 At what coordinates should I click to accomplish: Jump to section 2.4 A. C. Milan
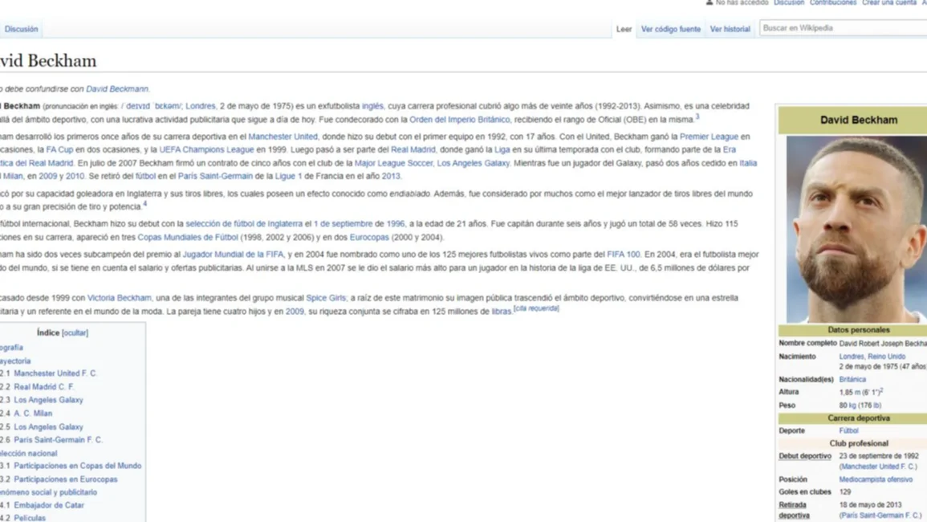click(33, 414)
